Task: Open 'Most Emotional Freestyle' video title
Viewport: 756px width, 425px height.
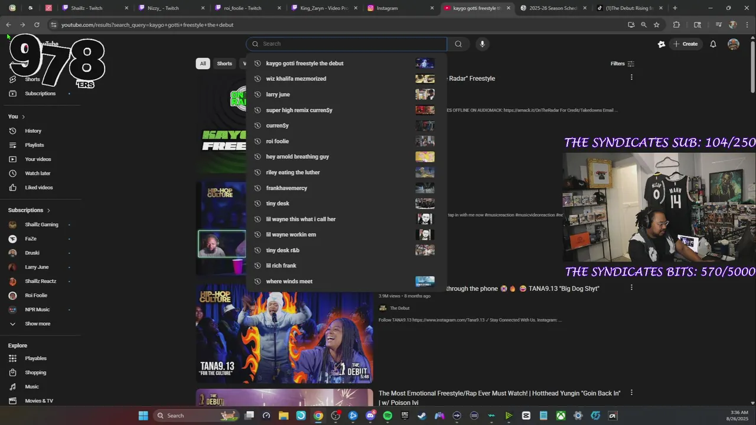Action: coord(499,398)
